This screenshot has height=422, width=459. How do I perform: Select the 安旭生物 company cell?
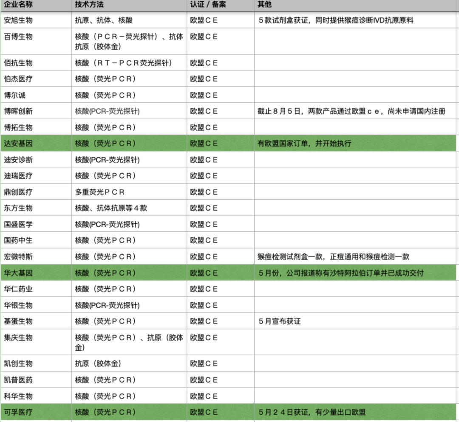(36, 20)
